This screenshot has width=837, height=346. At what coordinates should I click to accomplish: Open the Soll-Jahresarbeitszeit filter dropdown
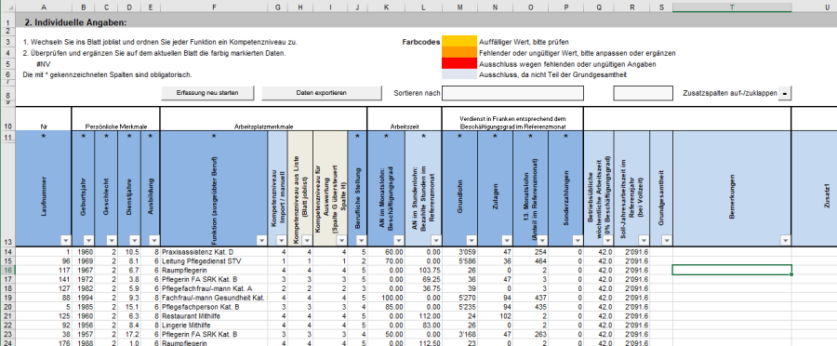point(644,240)
